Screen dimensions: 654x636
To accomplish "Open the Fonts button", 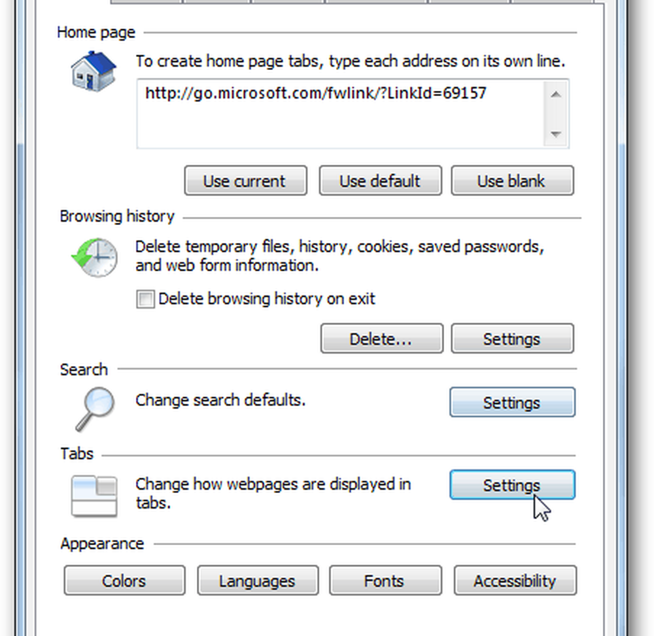I will 385,581.
